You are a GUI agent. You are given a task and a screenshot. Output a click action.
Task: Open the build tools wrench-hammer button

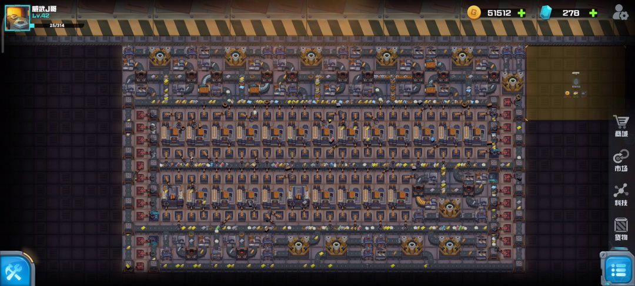click(x=14, y=271)
